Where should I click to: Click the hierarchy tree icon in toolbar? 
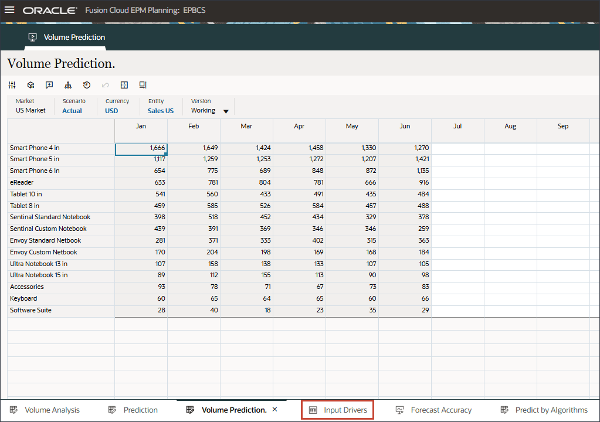pos(68,85)
